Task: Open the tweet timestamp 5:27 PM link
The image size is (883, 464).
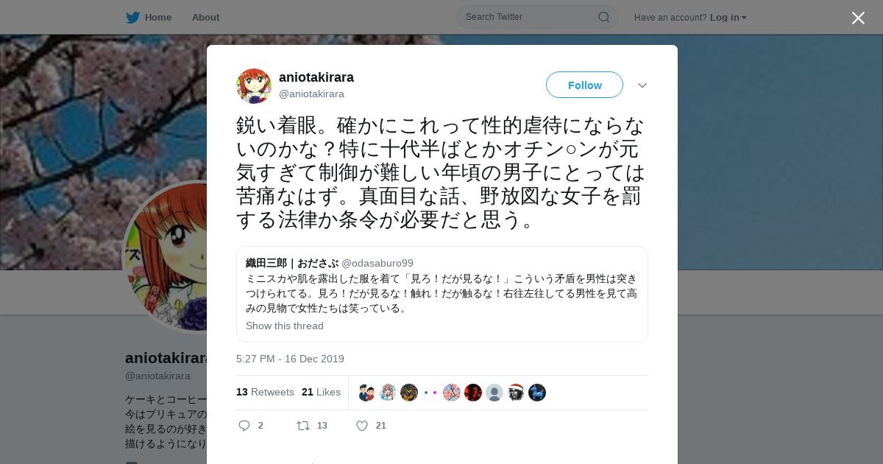Action: click(290, 359)
